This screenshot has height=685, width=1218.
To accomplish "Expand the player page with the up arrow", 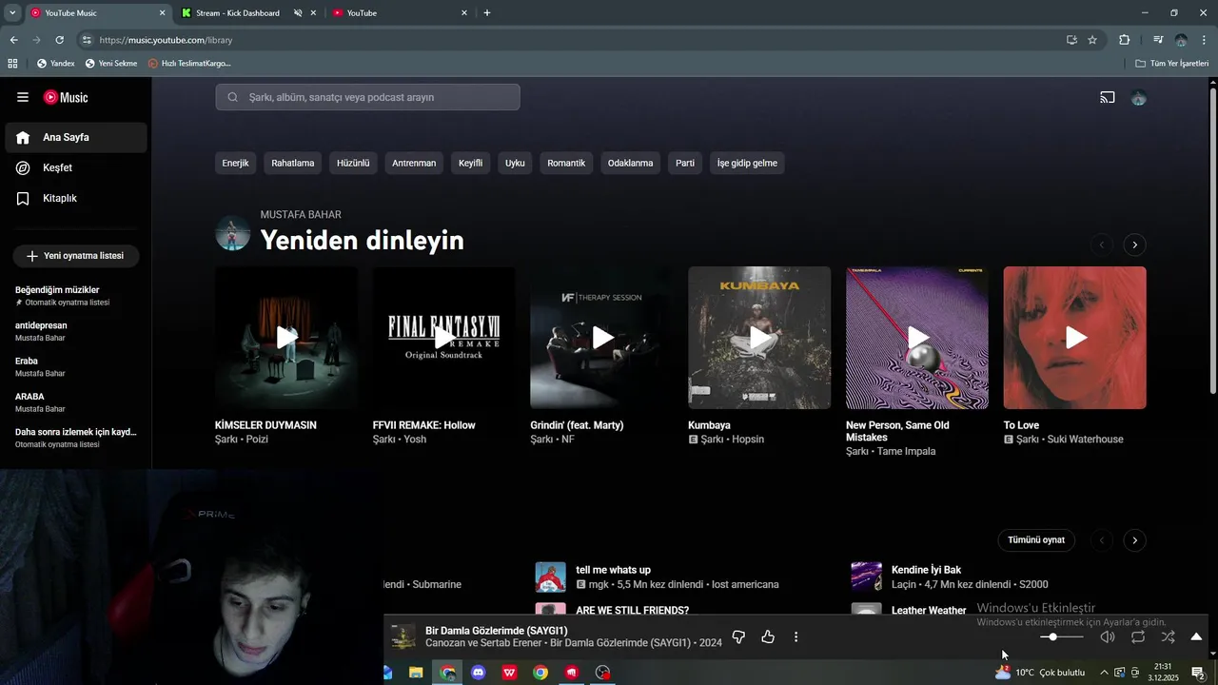I will [1196, 636].
